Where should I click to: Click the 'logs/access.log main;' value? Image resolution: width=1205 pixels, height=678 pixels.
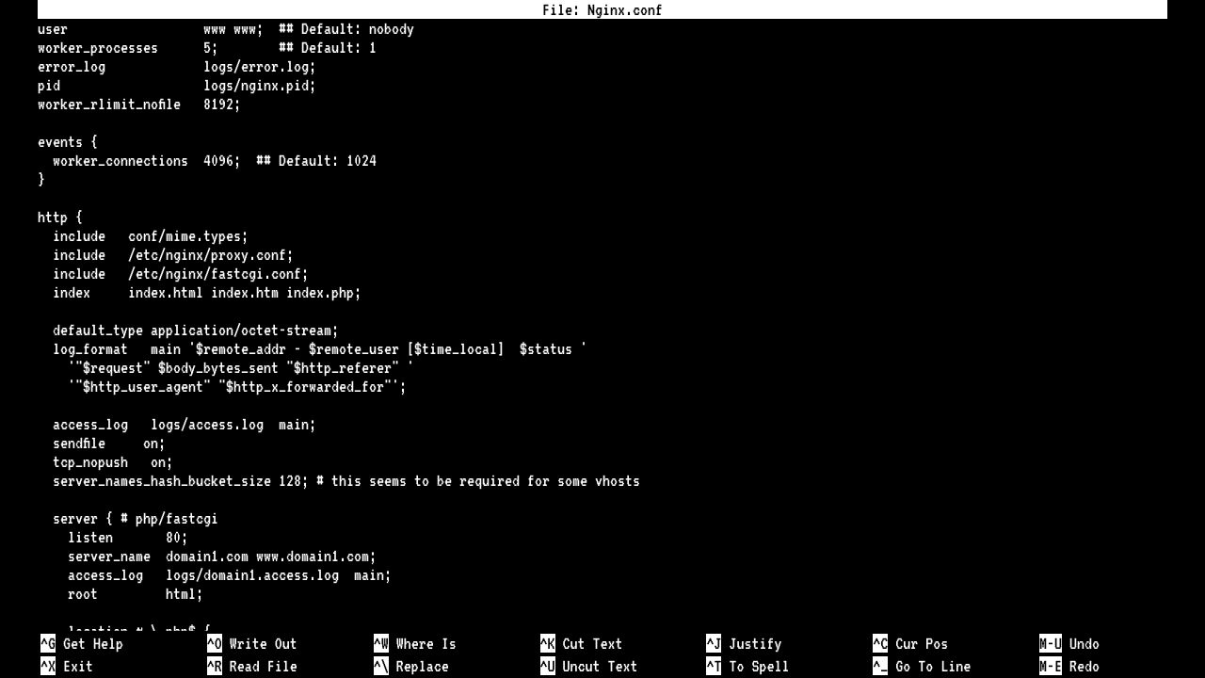click(x=233, y=425)
